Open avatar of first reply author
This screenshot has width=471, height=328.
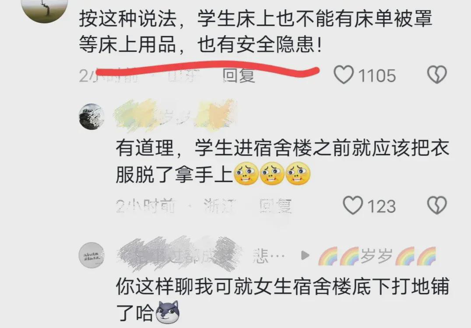coord(91,117)
